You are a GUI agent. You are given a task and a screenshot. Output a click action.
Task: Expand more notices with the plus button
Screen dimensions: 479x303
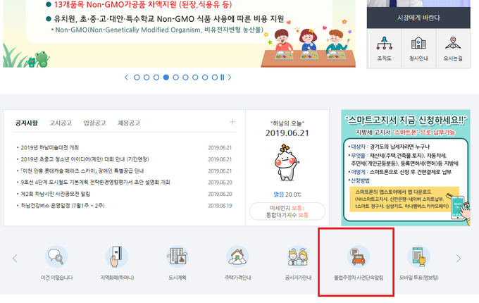[232, 122]
